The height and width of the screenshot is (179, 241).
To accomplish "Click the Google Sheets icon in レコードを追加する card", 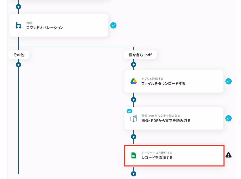I will (134, 155).
